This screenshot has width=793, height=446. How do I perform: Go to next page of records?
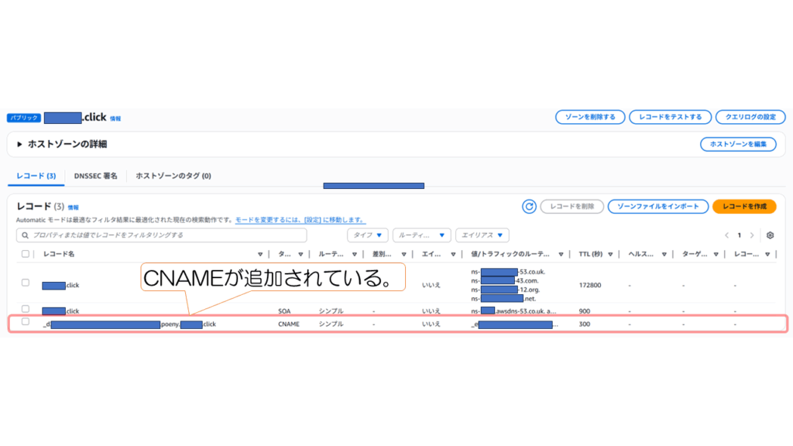pos(751,235)
